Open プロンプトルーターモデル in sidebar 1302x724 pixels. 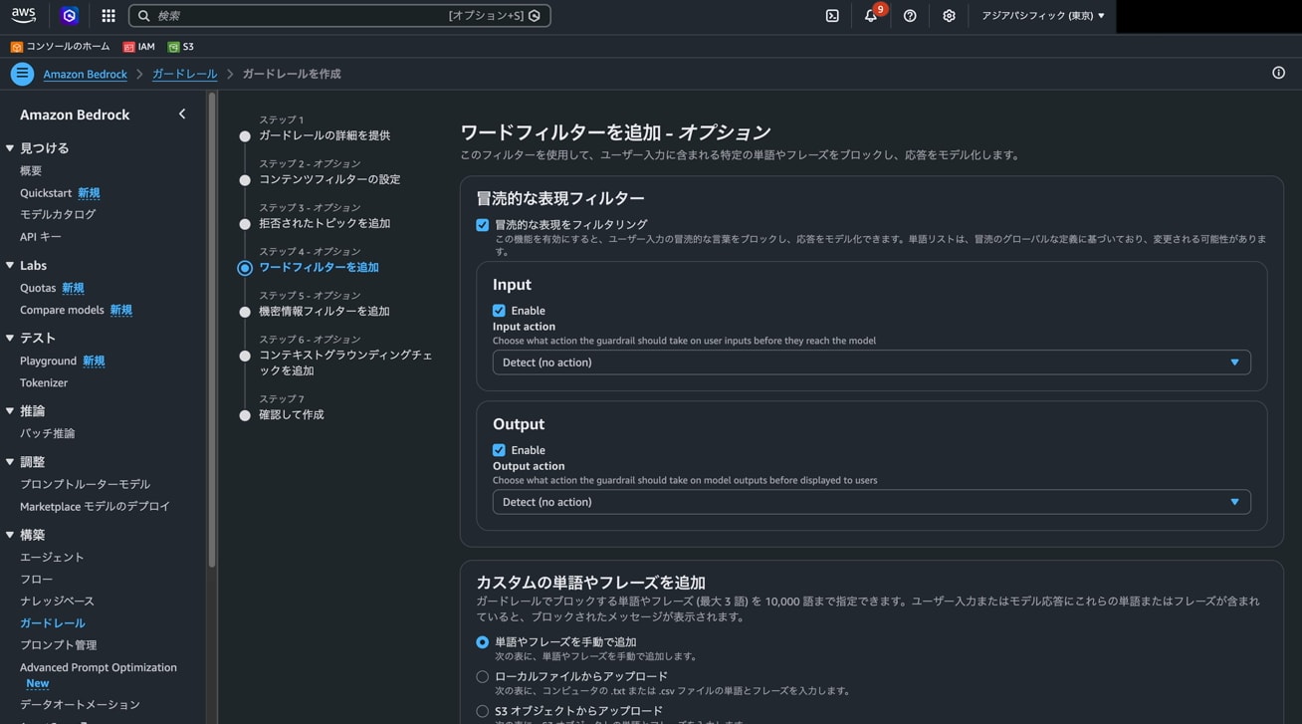86,484
